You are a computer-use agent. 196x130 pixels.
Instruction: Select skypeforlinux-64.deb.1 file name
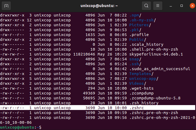click(x=156, y=54)
